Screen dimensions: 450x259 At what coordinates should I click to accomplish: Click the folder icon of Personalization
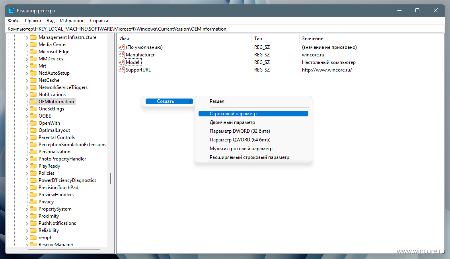point(33,152)
